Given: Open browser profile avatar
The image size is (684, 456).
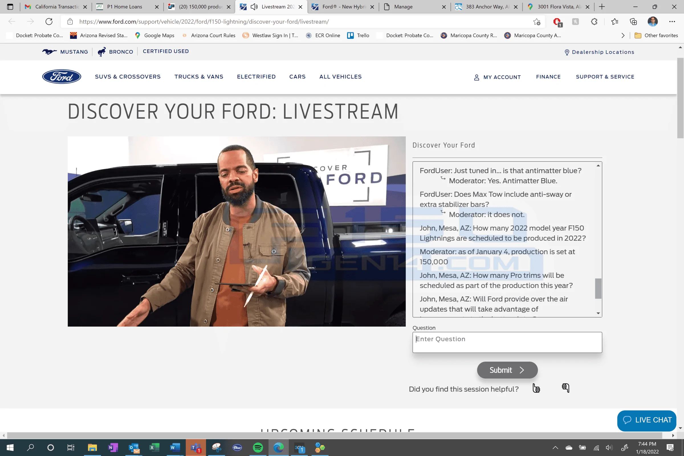Looking at the screenshot, I should point(652,22).
